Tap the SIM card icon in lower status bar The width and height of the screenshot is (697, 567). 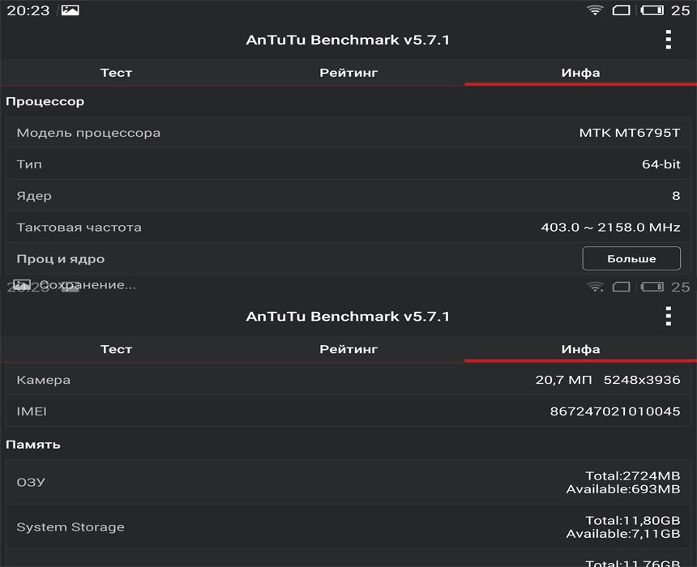[x=621, y=287]
